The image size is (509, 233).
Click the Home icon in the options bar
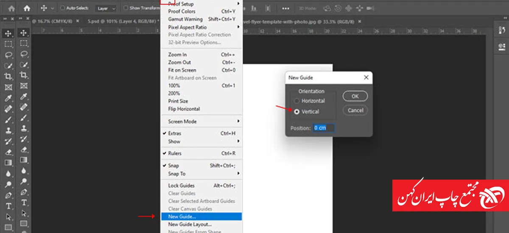click(27, 8)
